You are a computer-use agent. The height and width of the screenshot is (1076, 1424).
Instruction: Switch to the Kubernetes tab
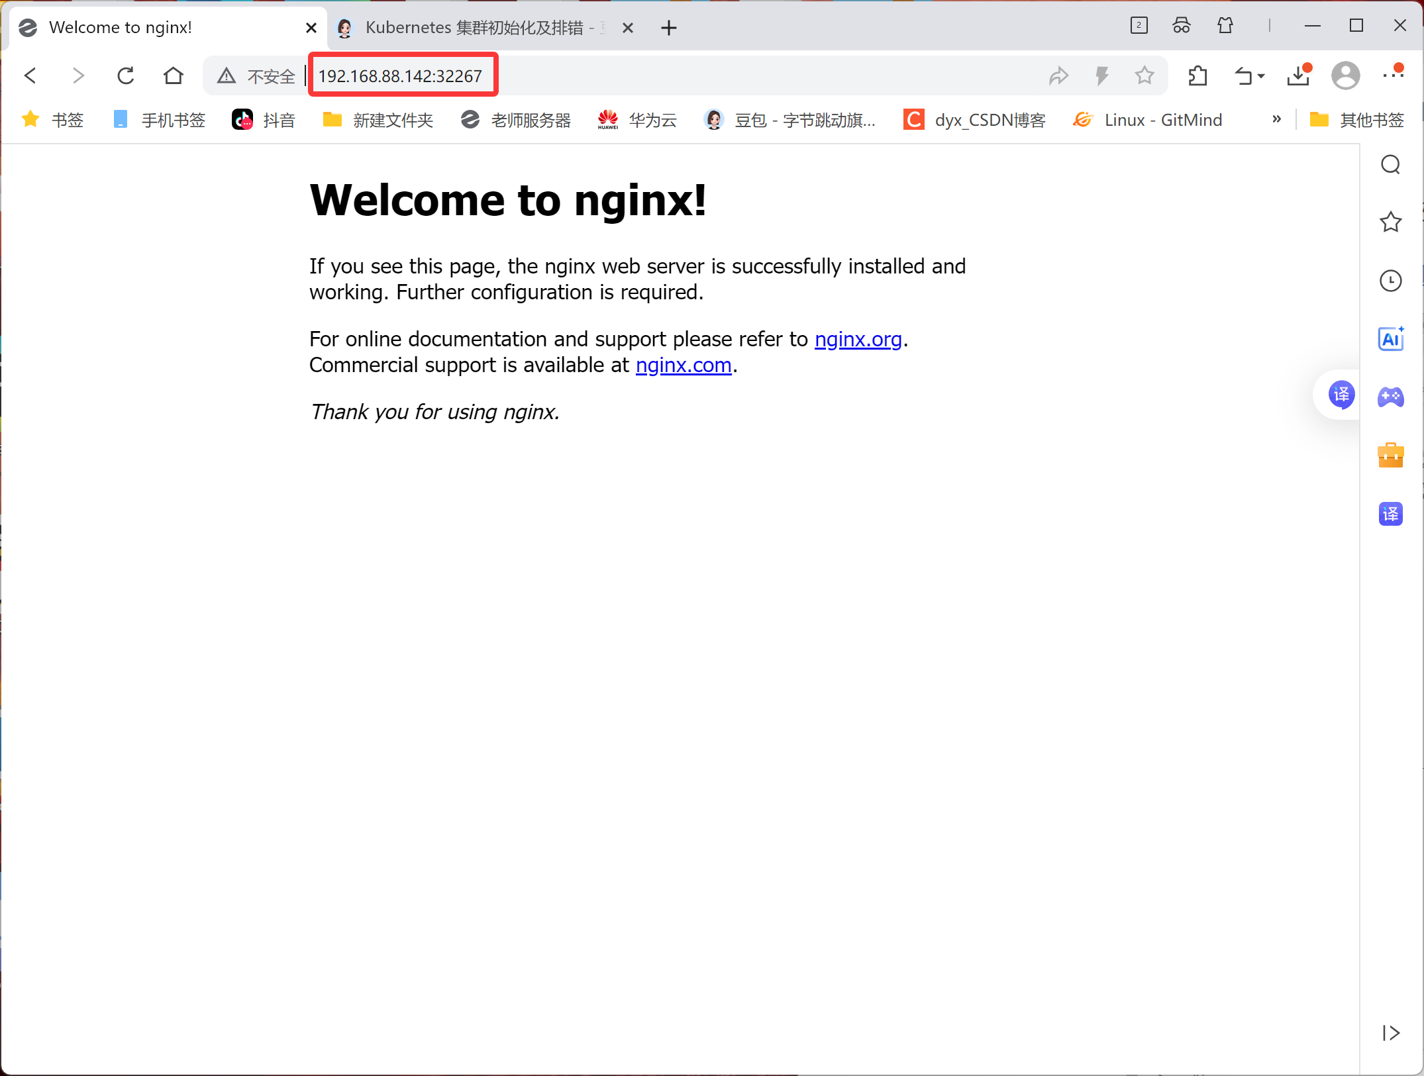(x=474, y=28)
